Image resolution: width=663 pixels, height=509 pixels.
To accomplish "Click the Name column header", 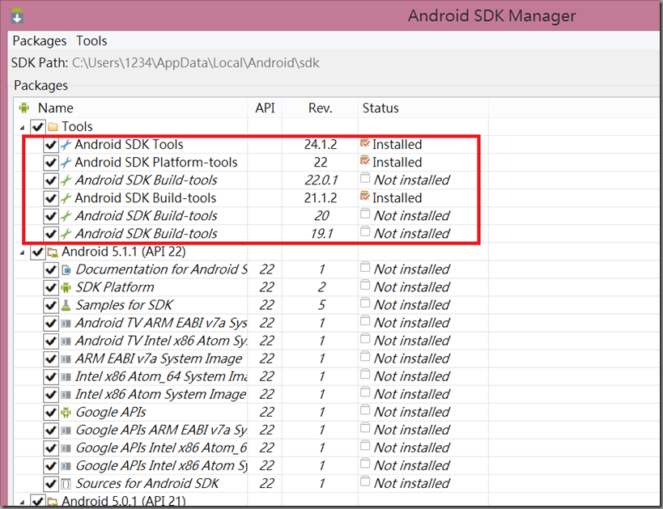I will tap(56, 108).
